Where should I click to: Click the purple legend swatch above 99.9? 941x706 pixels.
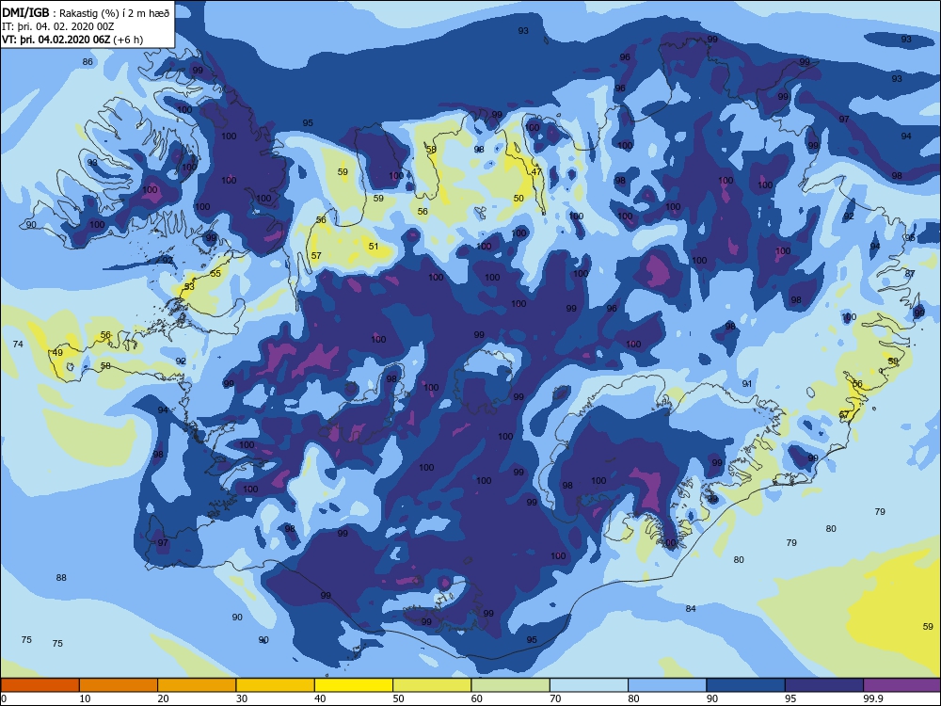pos(902,685)
